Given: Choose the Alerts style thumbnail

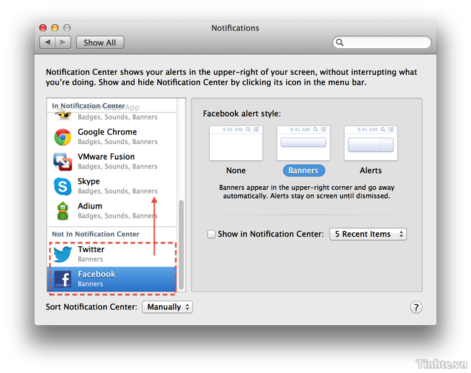Looking at the screenshot, I should click(371, 143).
